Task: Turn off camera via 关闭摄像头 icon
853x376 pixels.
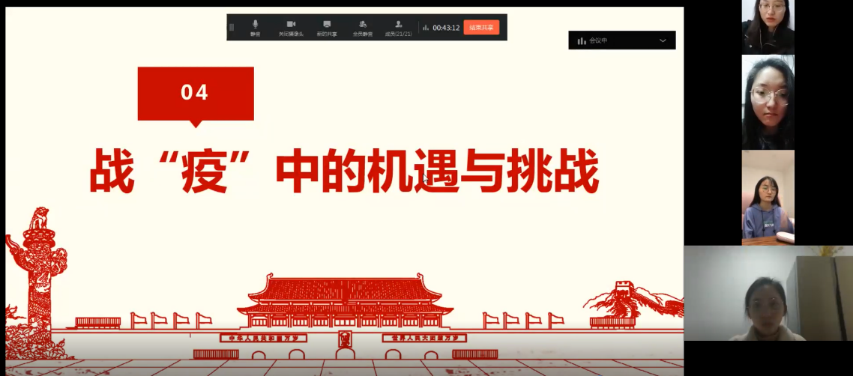Action: coord(291,28)
